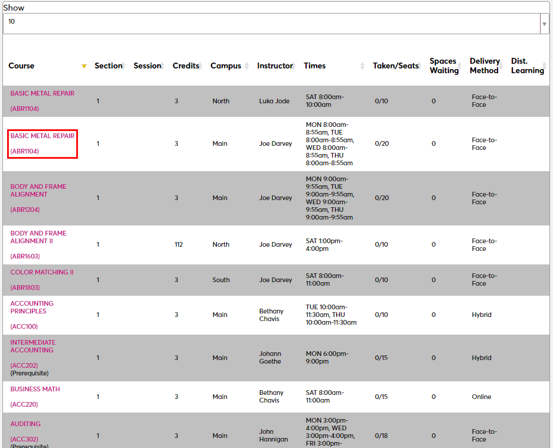
Task: Click the Dist. Learning sort arrows
Action: tap(545, 66)
